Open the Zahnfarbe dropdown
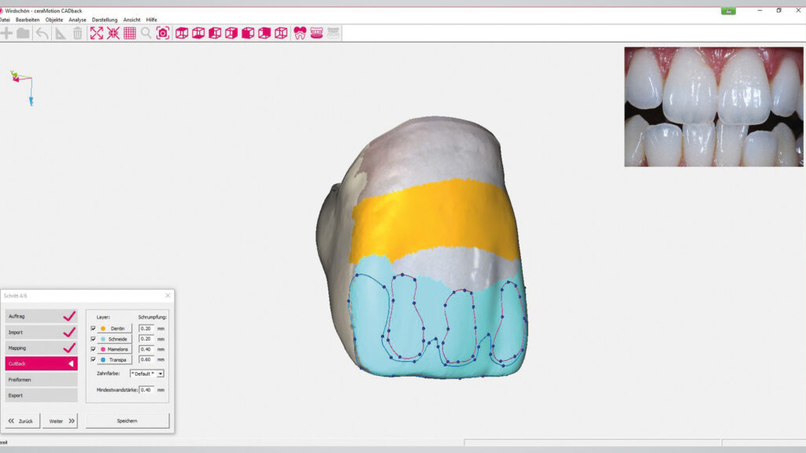806x453 pixels. pyautogui.click(x=147, y=374)
